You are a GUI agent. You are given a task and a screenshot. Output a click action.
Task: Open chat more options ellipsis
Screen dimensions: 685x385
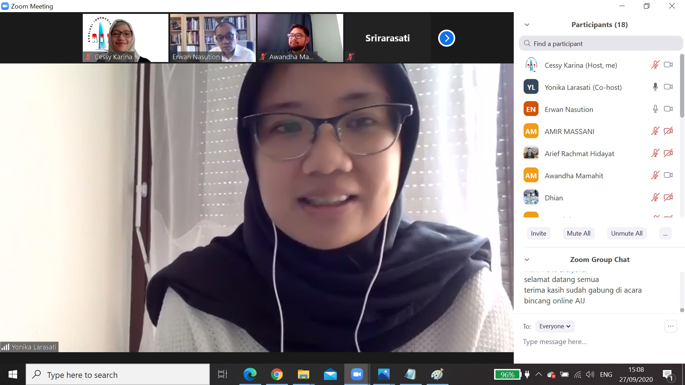pyautogui.click(x=670, y=326)
